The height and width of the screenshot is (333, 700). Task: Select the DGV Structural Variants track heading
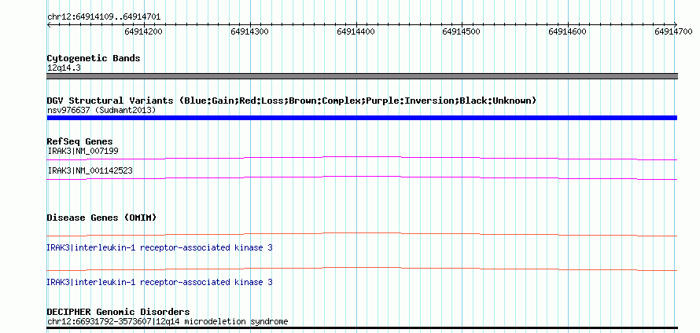(292, 101)
